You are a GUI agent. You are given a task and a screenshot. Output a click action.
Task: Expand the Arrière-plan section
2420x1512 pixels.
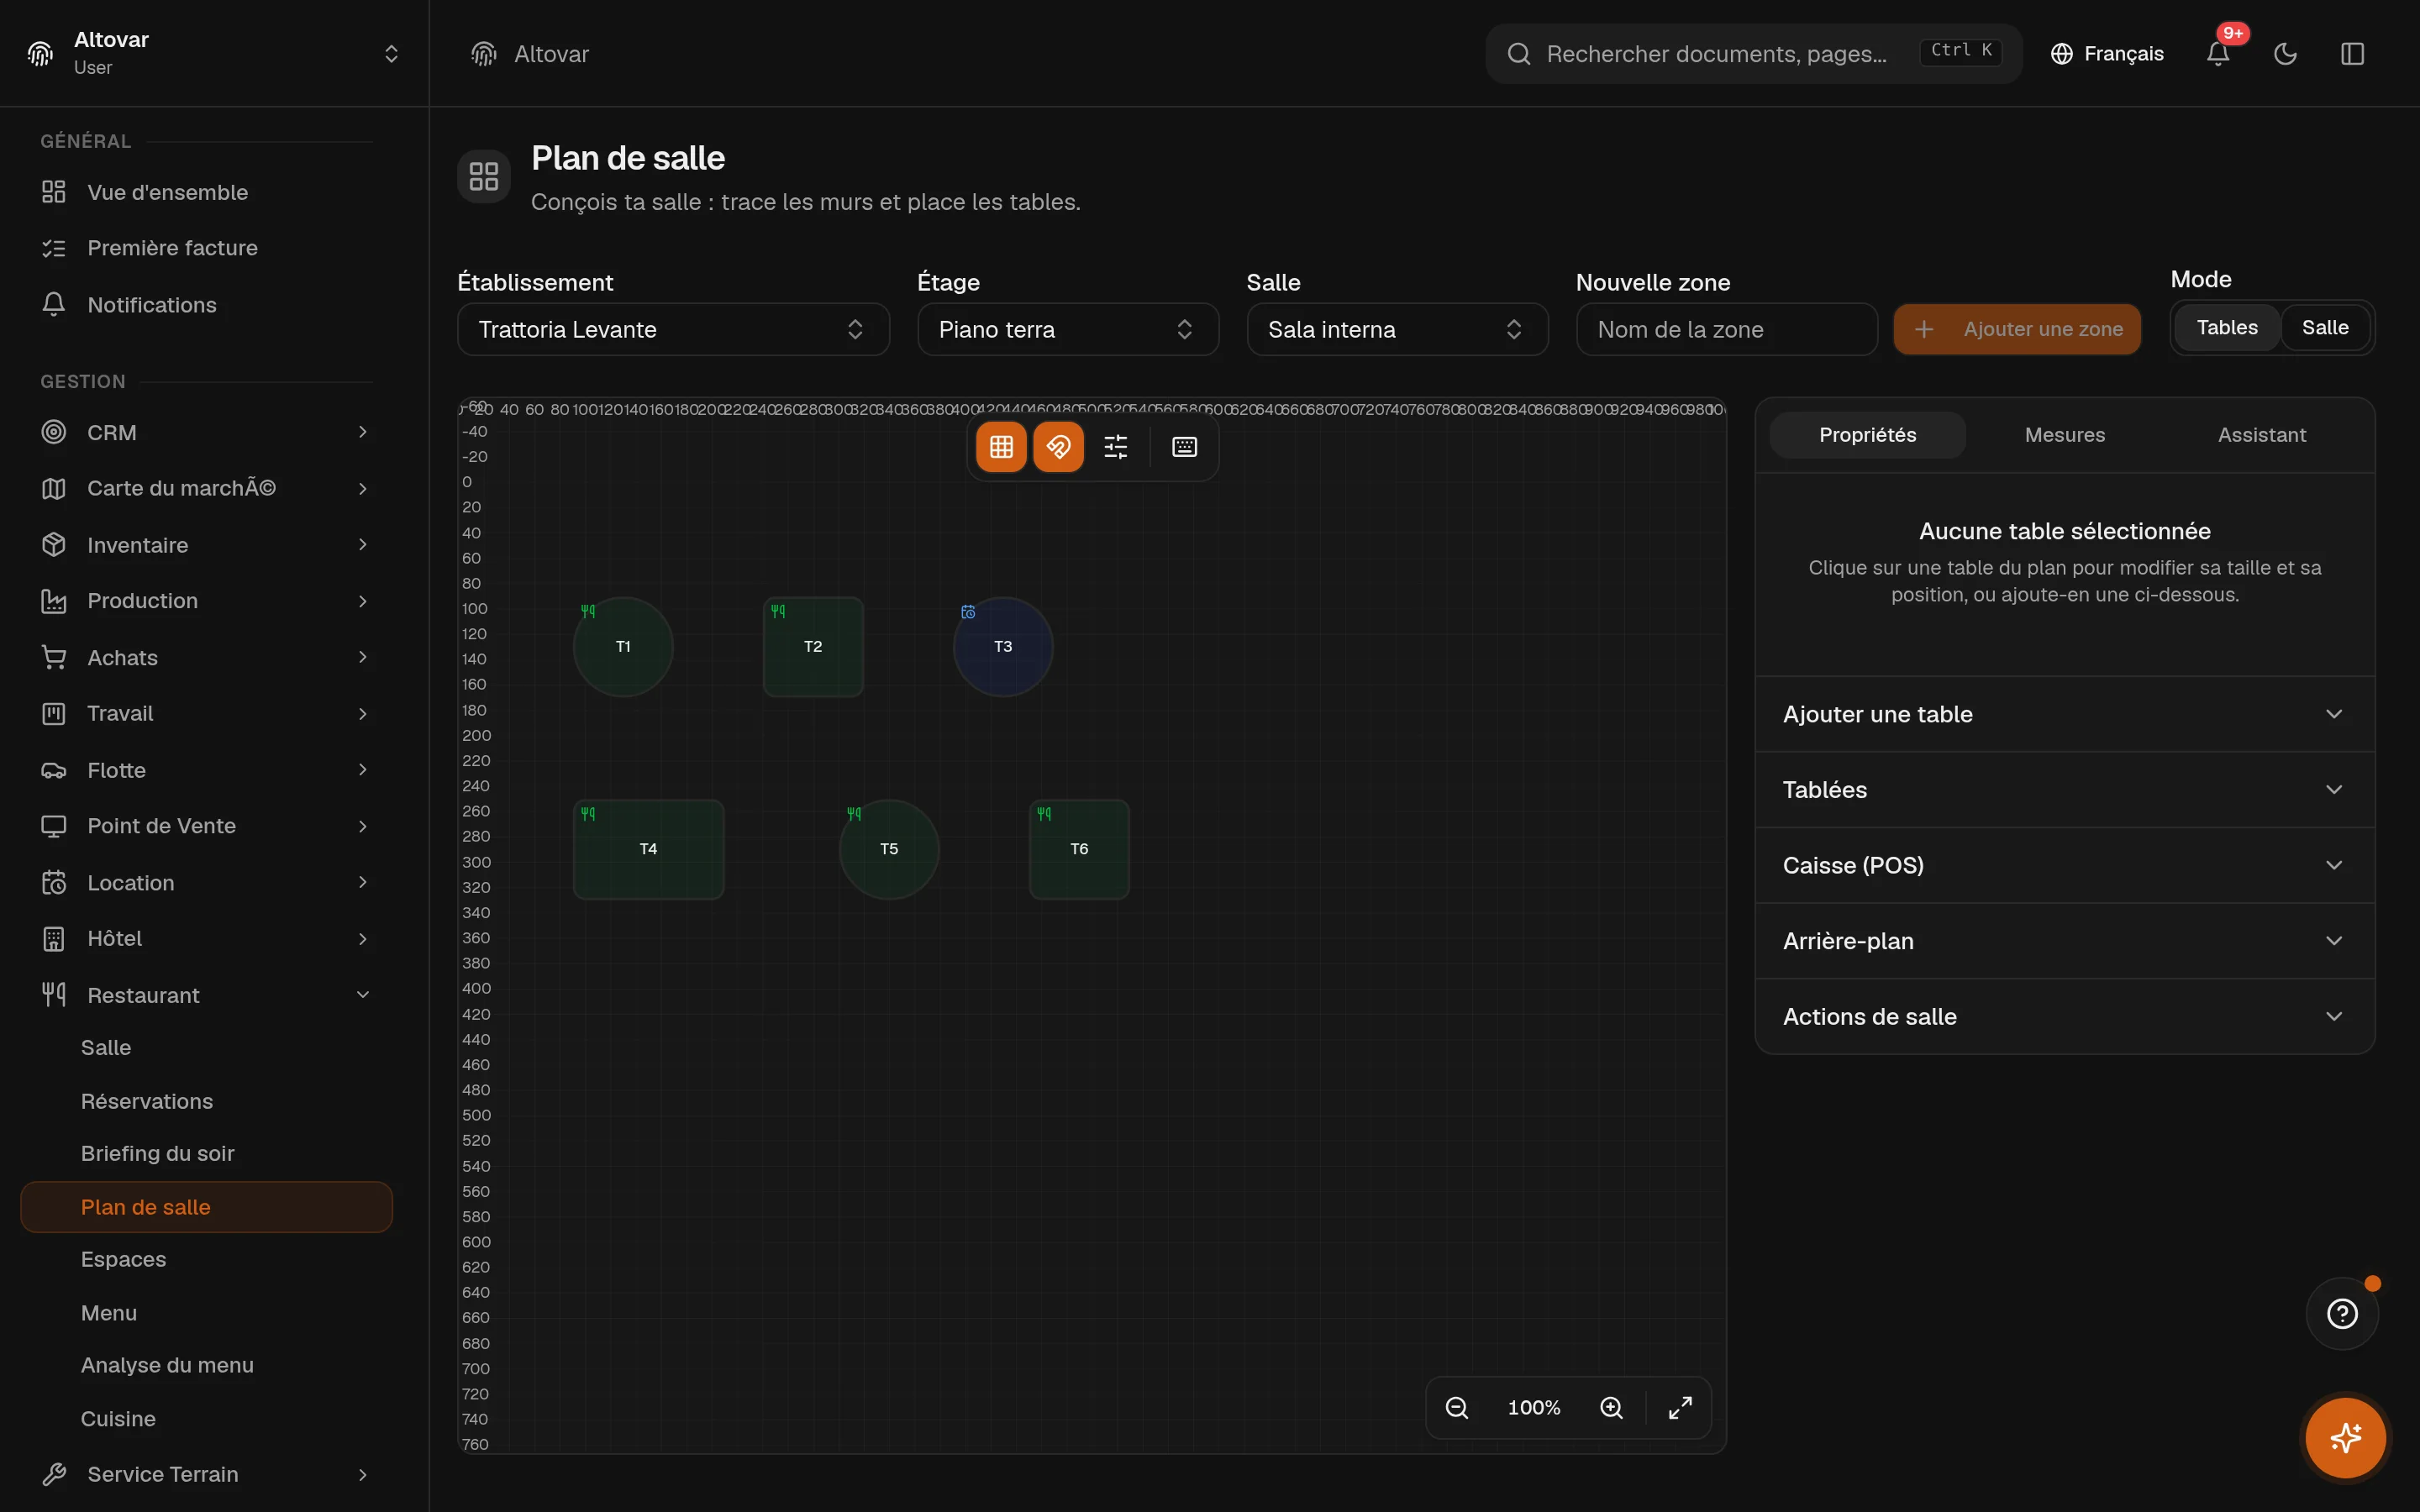[2064, 941]
